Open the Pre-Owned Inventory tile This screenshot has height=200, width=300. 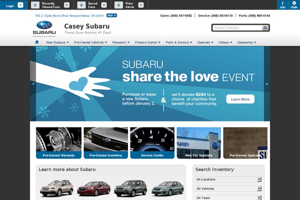point(106,143)
